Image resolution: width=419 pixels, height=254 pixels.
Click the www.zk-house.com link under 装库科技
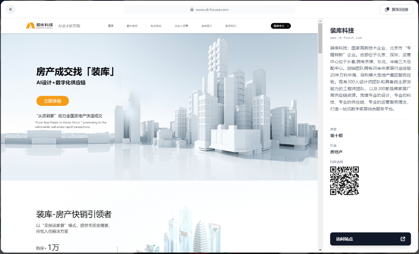click(346, 38)
